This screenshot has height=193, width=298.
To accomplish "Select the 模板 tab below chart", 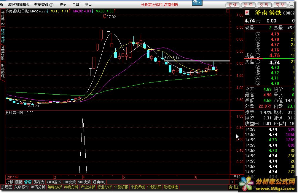I will click(x=18, y=182).
